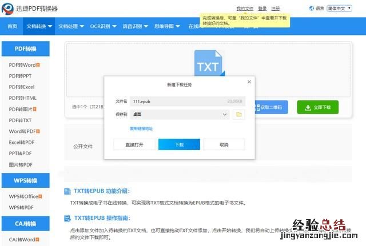
Task: Select 图片转PDF in sidebar
Action: click(x=21, y=164)
